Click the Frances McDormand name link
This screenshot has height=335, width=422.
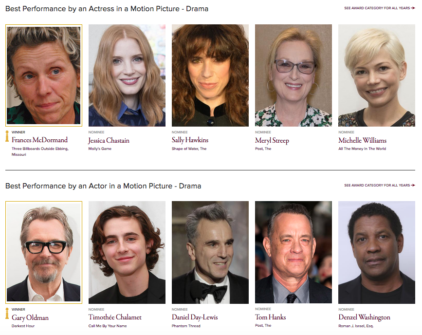pyautogui.click(x=39, y=140)
